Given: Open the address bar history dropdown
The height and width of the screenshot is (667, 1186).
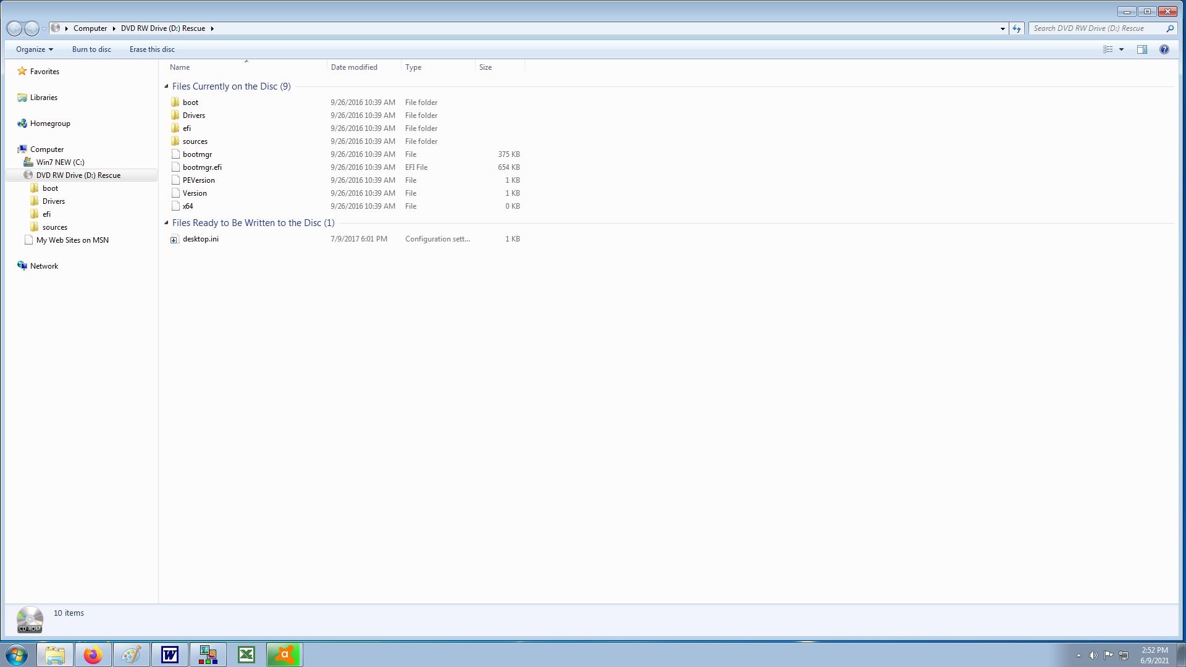Looking at the screenshot, I should [1003, 28].
